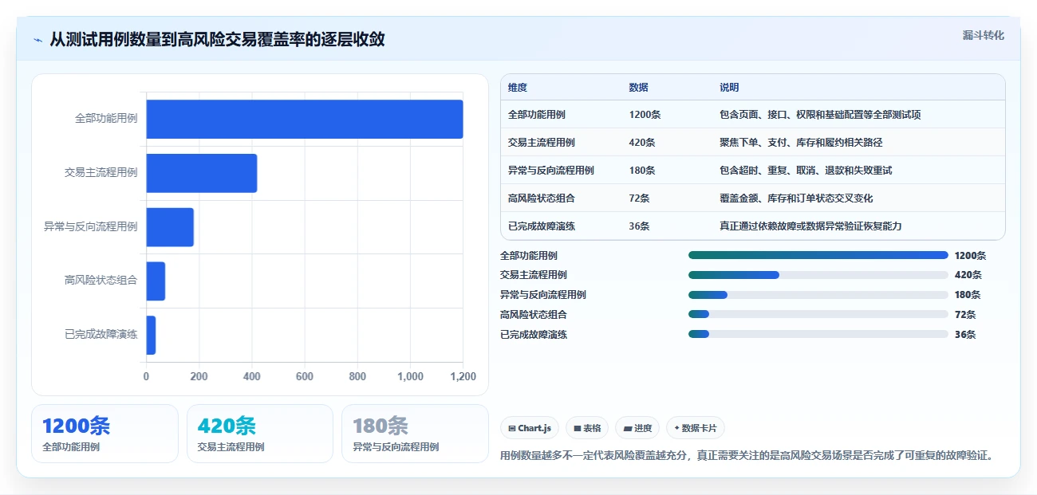
Task: Click the description 包含页面、接口、权限和基础配置等全部测试项
Action: (x=820, y=115)
